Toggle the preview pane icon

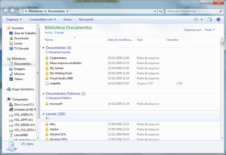point(210,19)
